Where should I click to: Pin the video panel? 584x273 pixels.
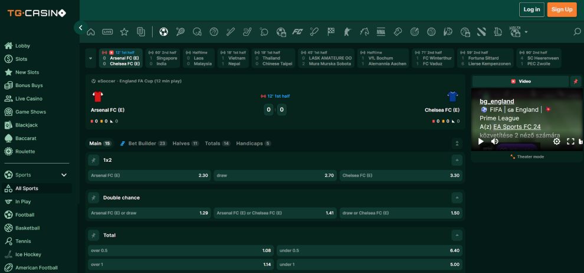[x=576, y=81]
